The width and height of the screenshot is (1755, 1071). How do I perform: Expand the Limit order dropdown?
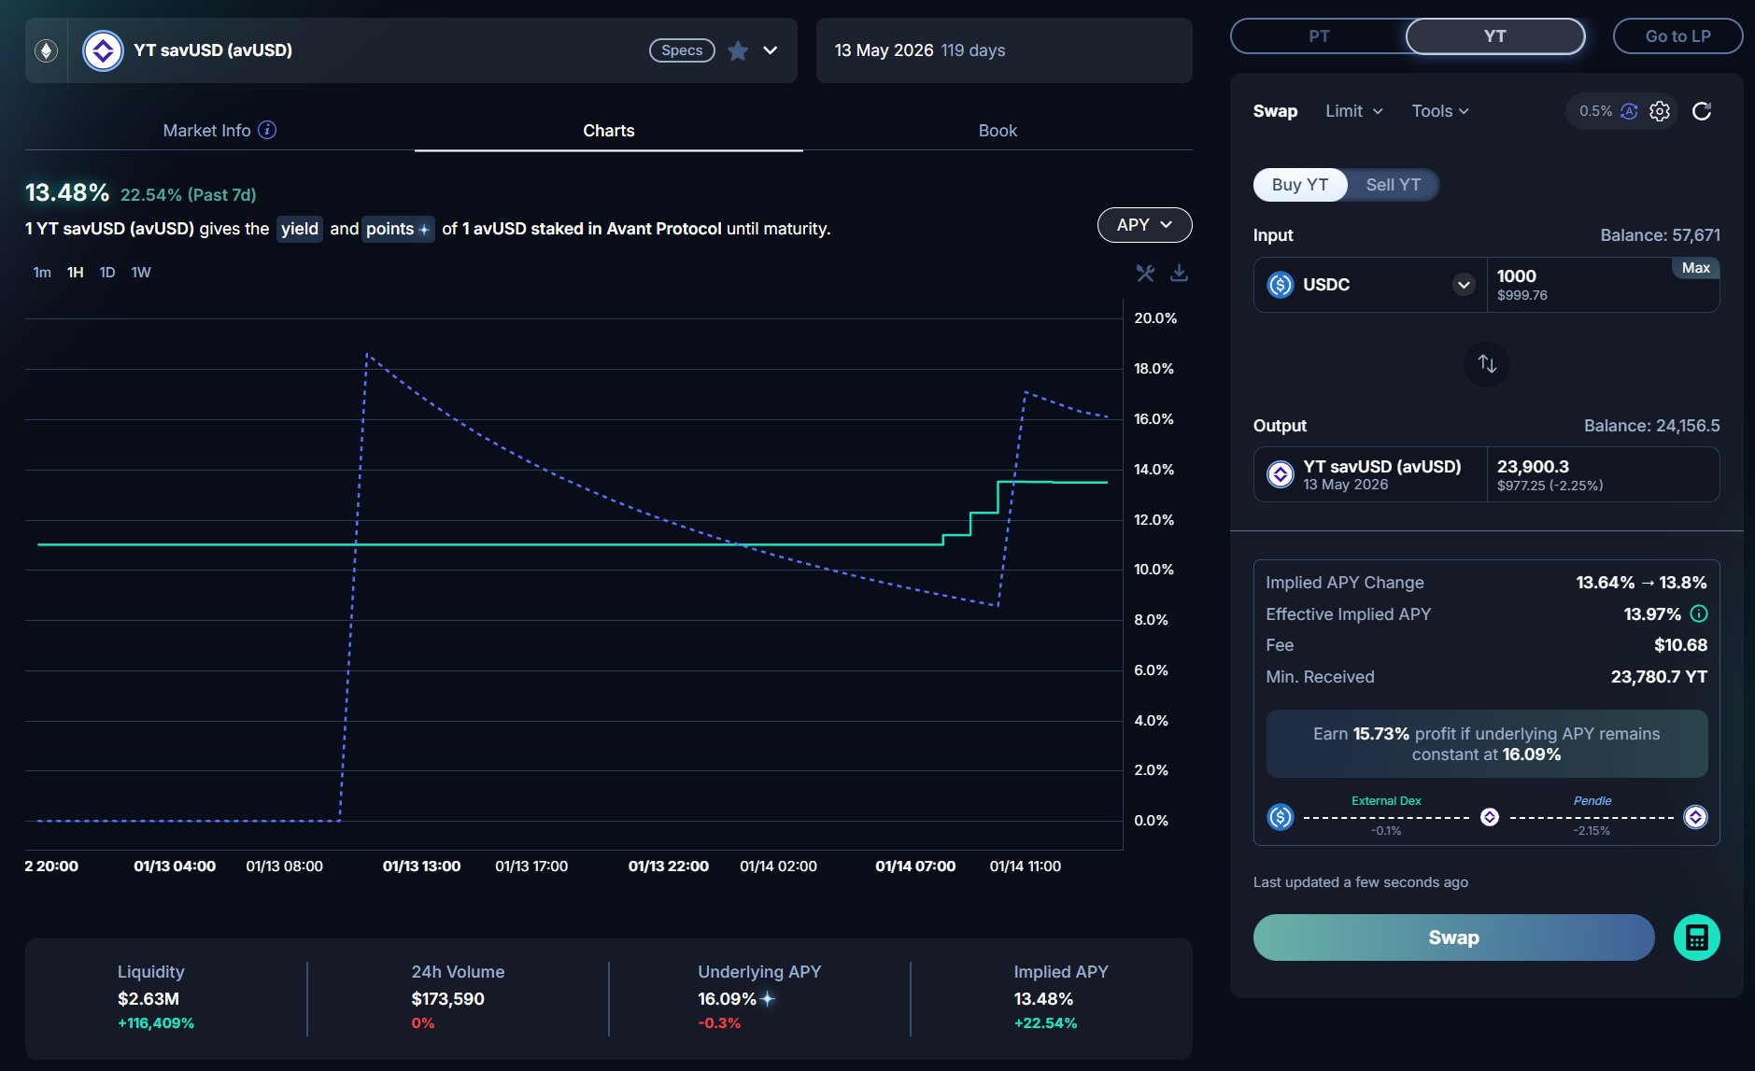coord(1353,111)
